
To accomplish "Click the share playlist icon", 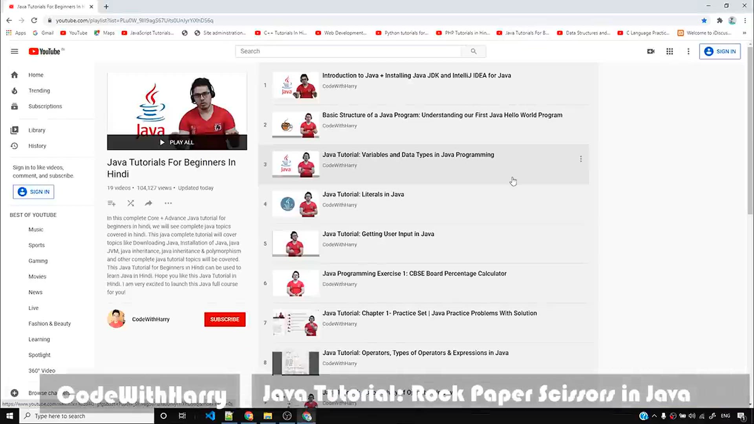I will point(148,203).
